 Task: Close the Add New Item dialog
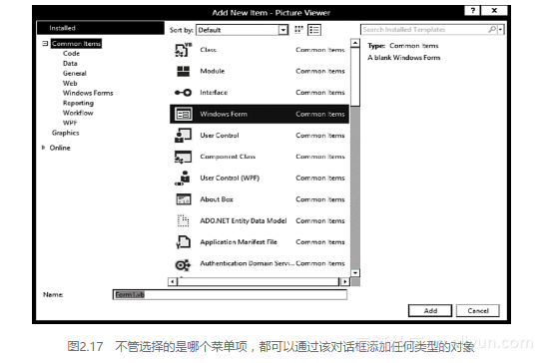(x=494, y=10)
